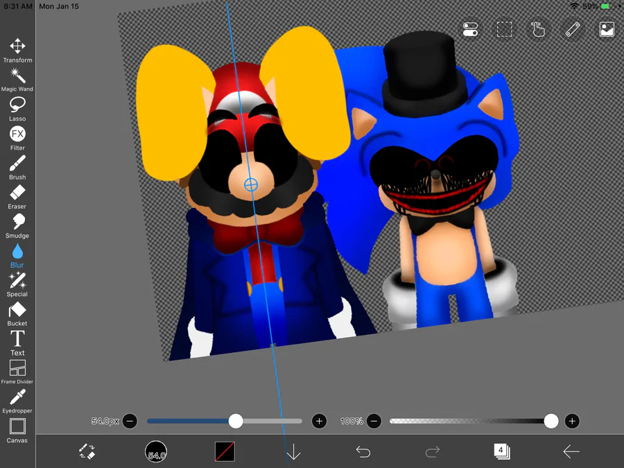Screen dimensions: 624x468
Task: Tap the down arrow to hide toolbar
Action: (294, 451)
